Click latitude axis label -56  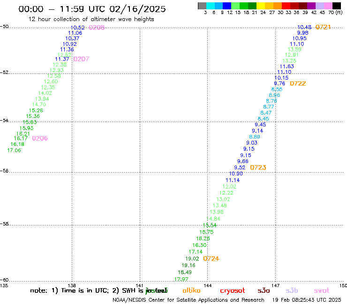pyautogui.click(x=4, y=171)
